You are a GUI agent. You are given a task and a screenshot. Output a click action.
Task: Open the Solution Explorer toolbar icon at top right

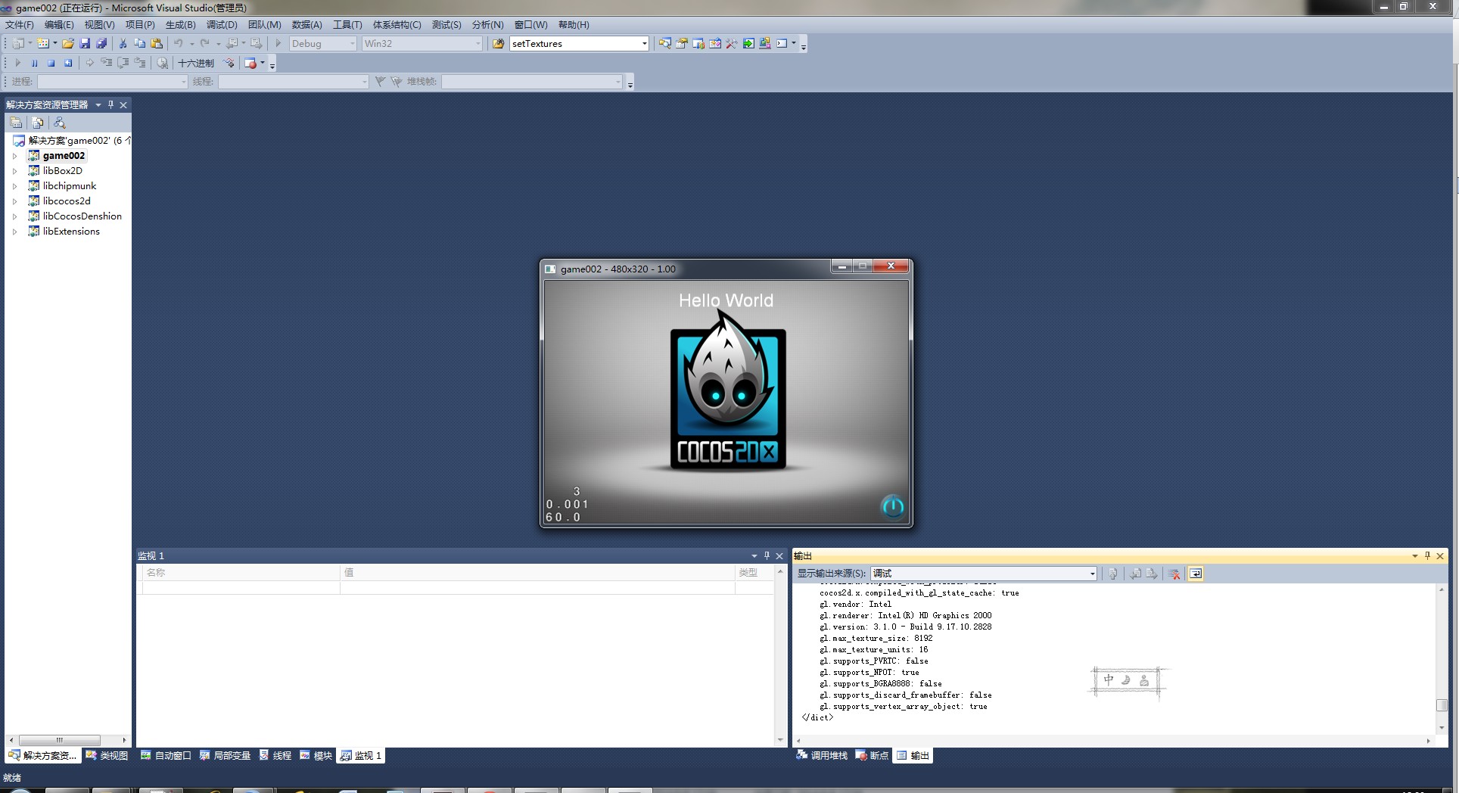(664, 44)
